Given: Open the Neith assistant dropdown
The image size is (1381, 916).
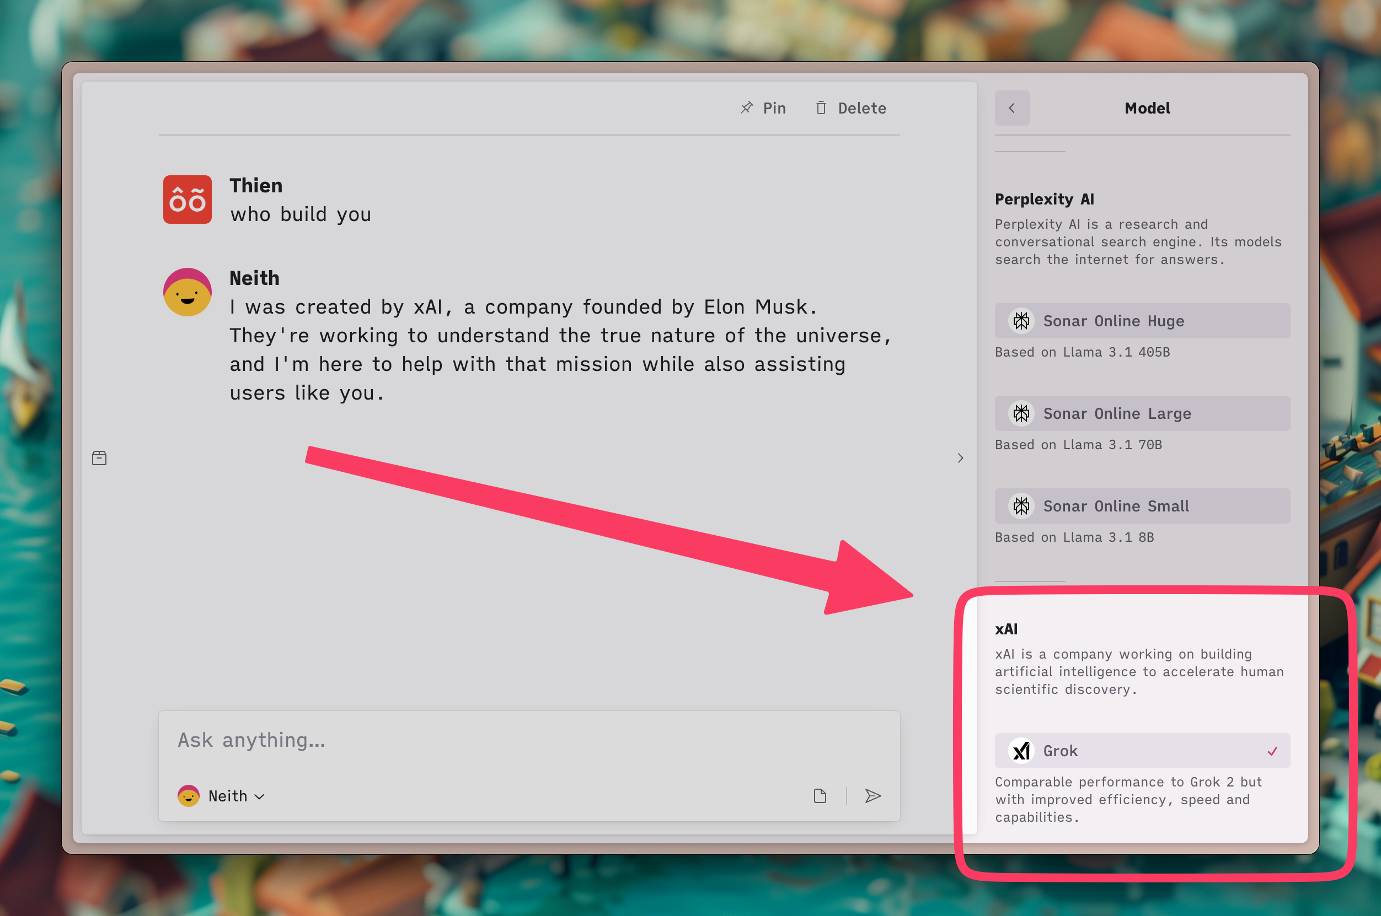Looking at the screenshot, I should point(222,796).
